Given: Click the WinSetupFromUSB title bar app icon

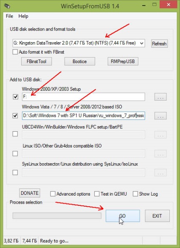Looking at the screenshot, I should coord(7,6).
